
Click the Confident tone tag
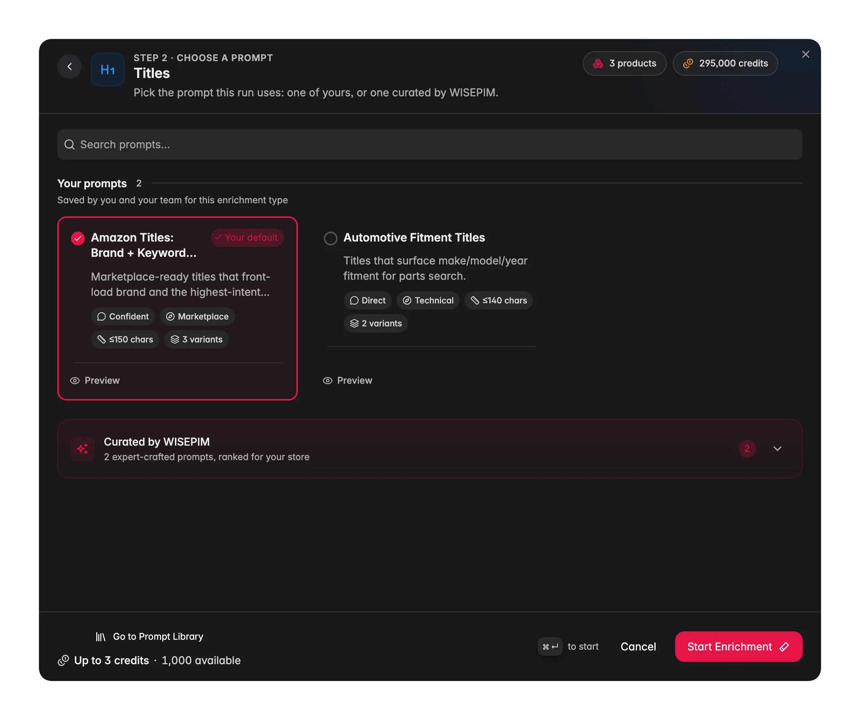(123, 317)
